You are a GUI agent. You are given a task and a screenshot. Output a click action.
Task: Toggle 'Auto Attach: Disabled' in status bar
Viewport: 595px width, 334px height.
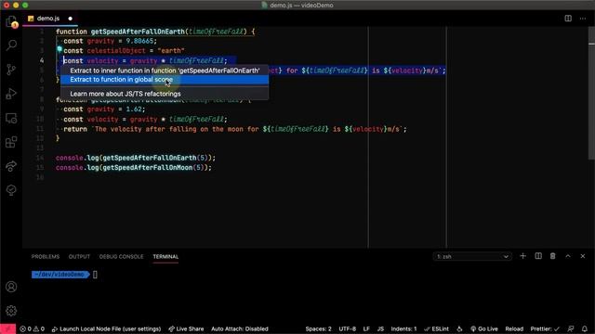point(240,328)
